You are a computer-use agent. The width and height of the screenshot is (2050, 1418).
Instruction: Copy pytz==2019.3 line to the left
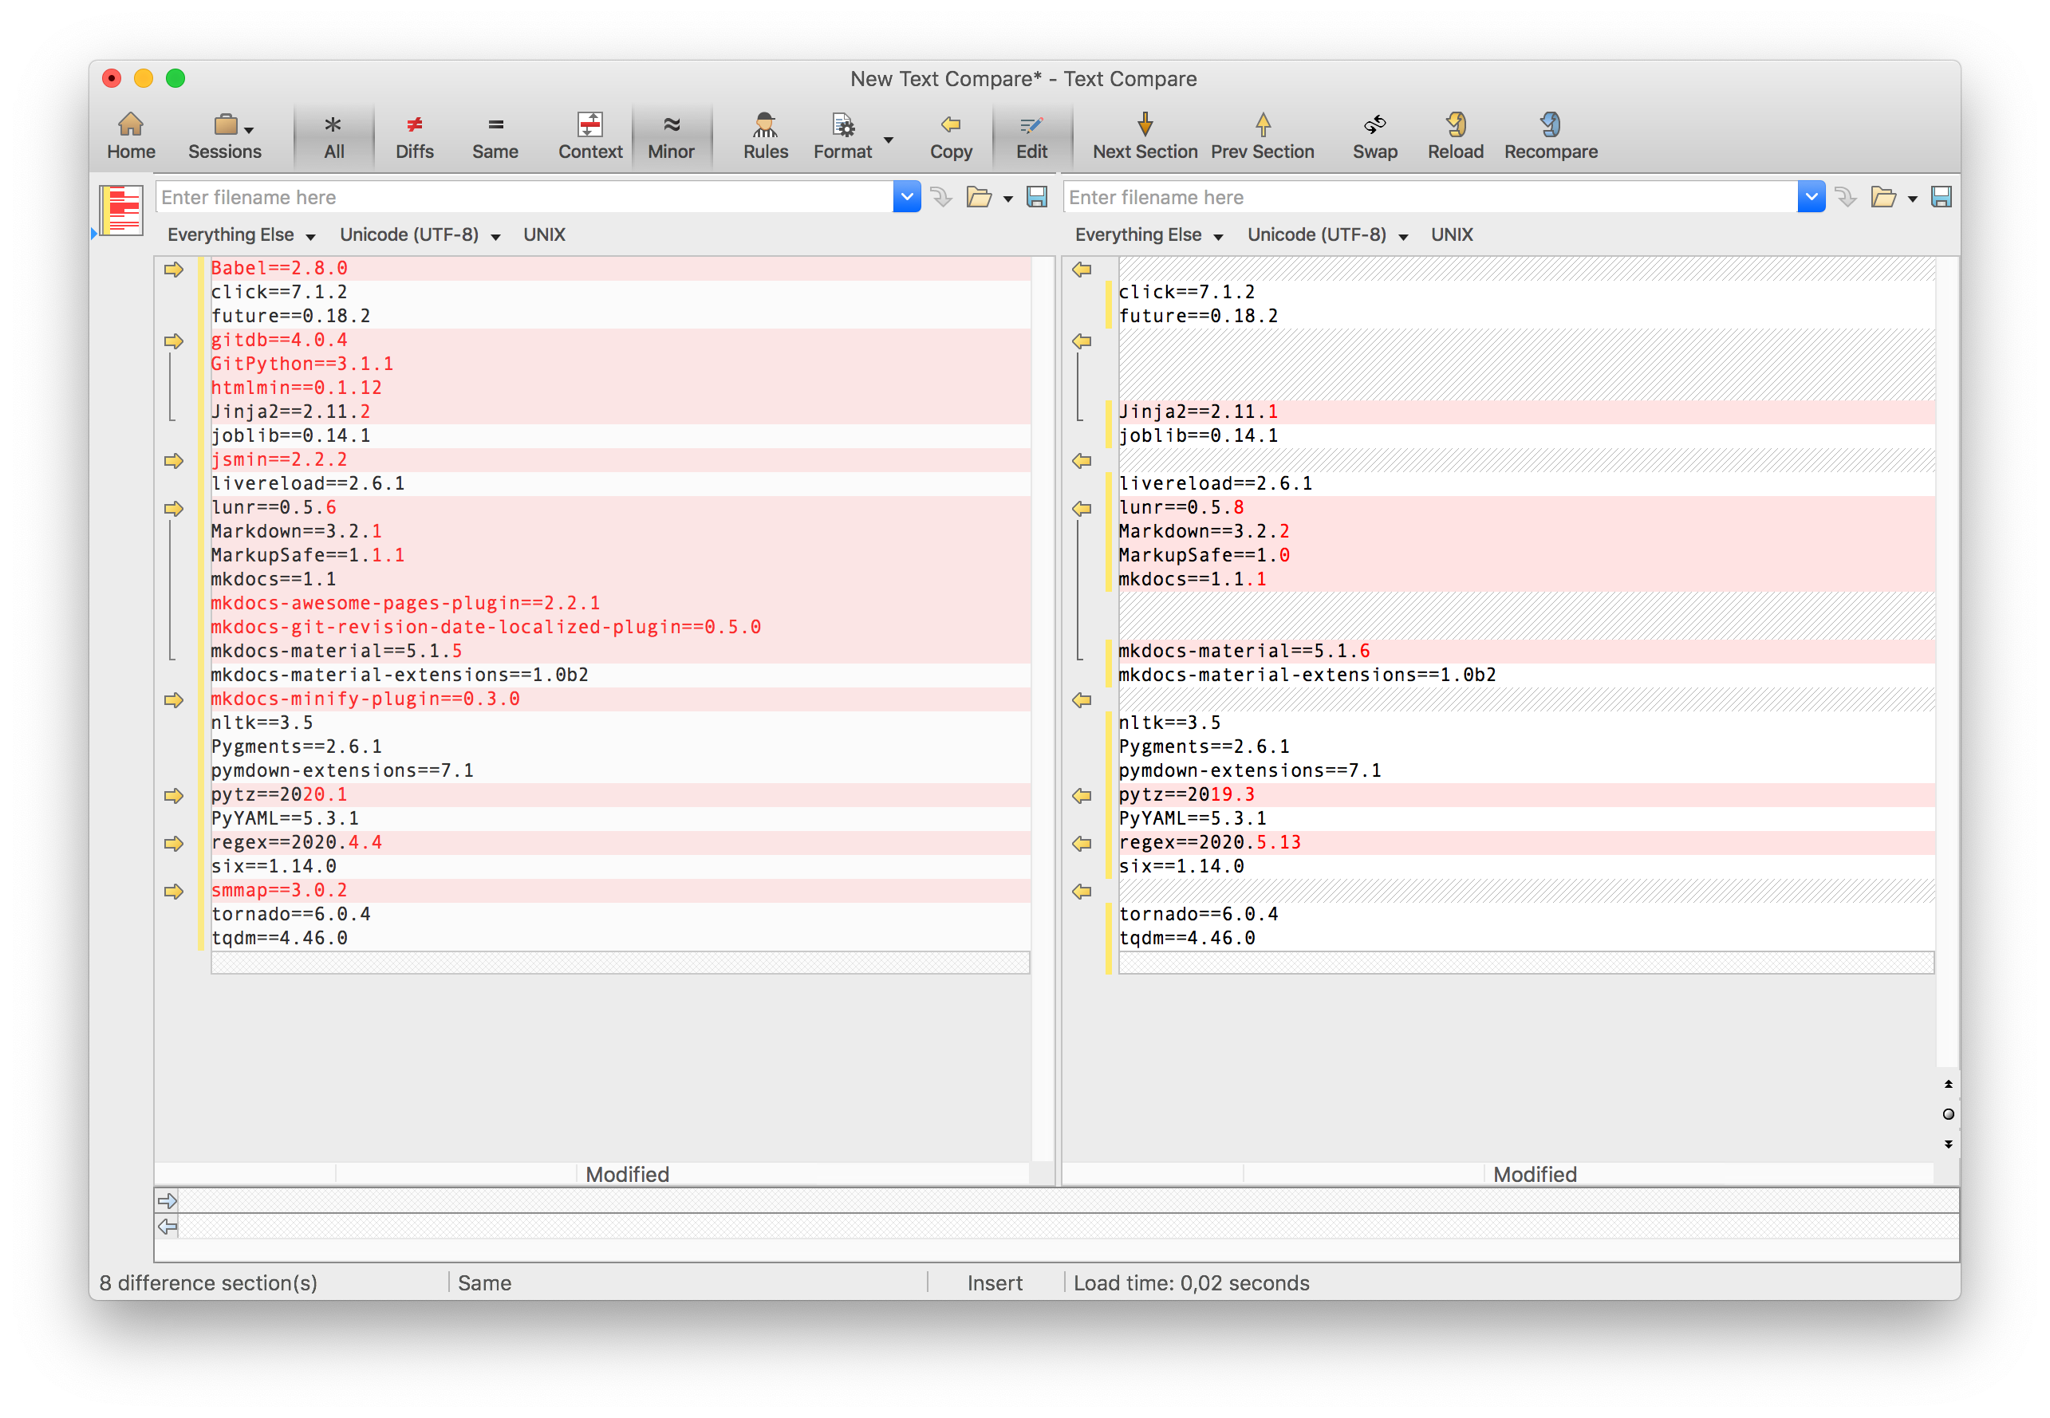[1082, 795]
